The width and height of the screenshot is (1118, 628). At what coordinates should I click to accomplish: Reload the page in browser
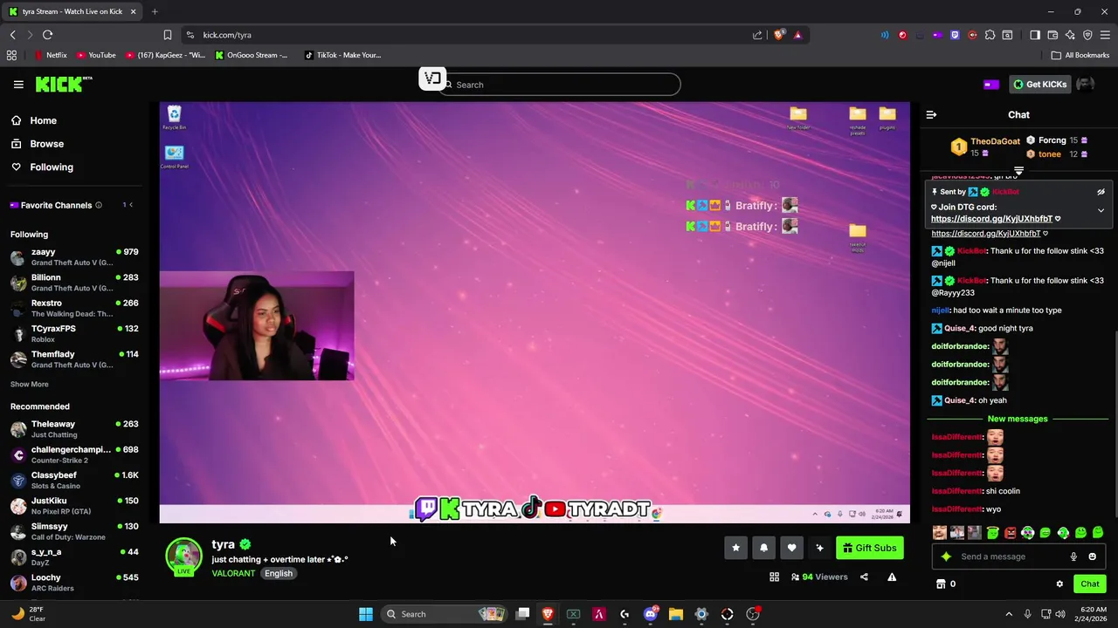pos(47,35)
